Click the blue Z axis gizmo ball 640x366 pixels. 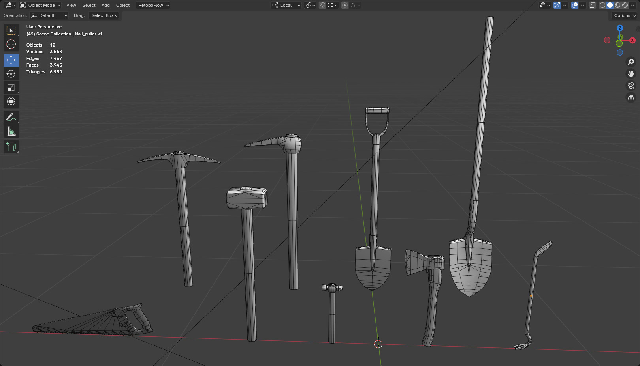point(620,28)
